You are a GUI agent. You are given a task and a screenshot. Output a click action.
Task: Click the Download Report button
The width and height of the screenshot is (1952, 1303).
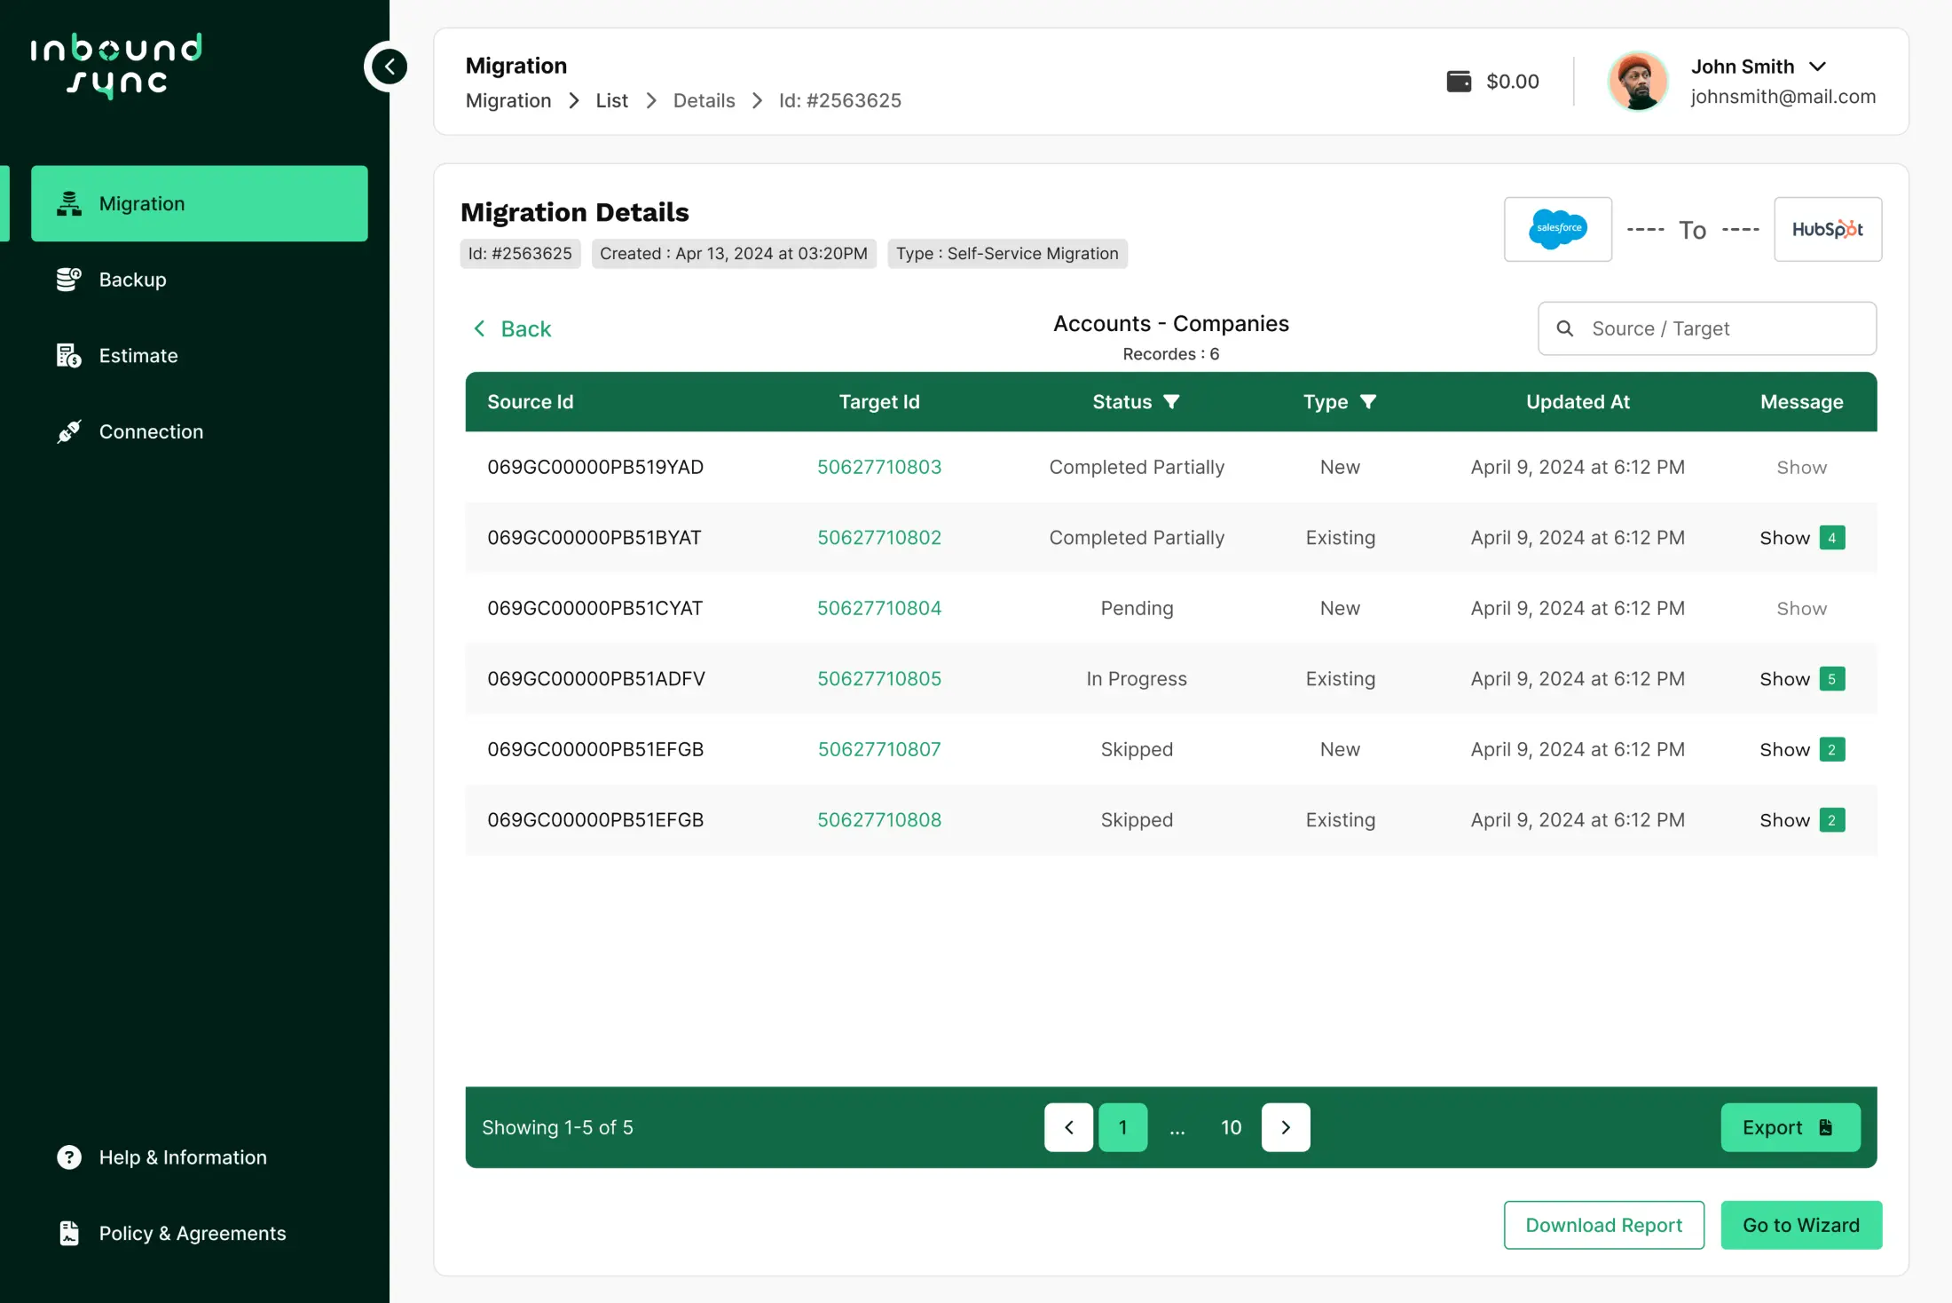pyautogui.click(x=1603, y=1225)
